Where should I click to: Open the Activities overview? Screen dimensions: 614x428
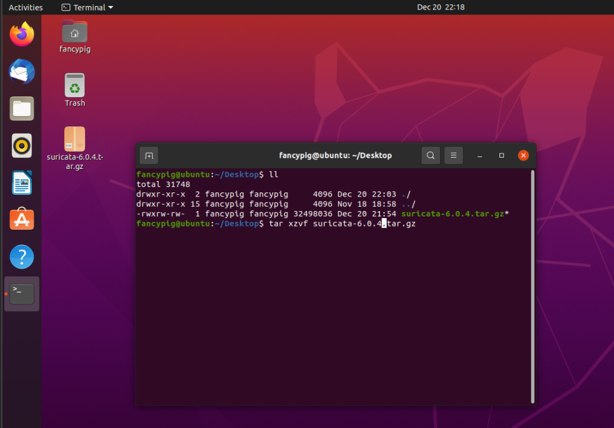[x=26, y=7]
